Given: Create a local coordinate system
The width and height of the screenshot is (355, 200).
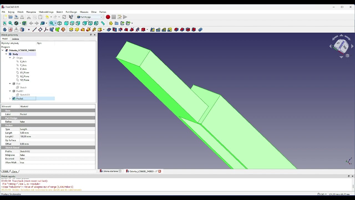Looking at the screenshot, I should [46, 30].
